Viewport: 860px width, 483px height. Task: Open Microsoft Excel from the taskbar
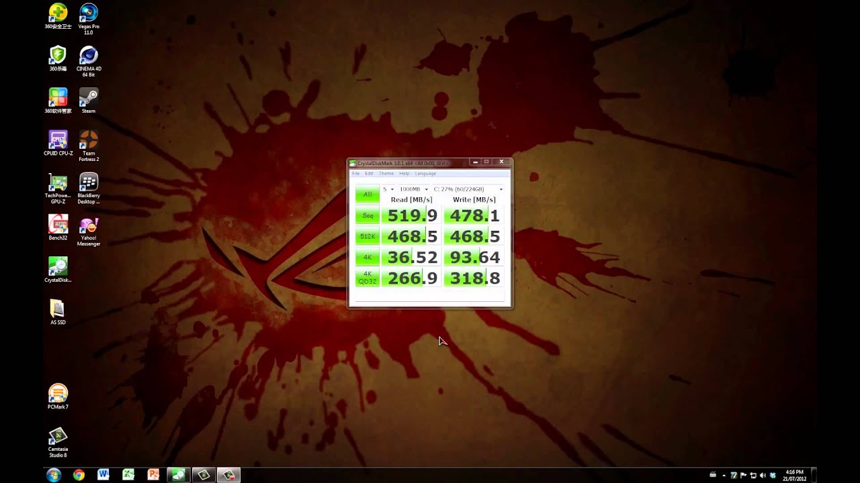pyautogui.click(x=128, y=475)
